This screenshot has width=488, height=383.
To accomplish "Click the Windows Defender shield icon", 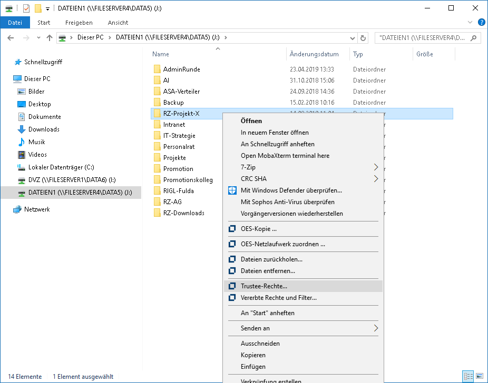I will pyautogui.click(x=232, y=190).
